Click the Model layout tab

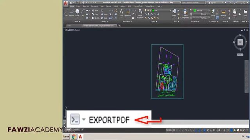point(68,129)
